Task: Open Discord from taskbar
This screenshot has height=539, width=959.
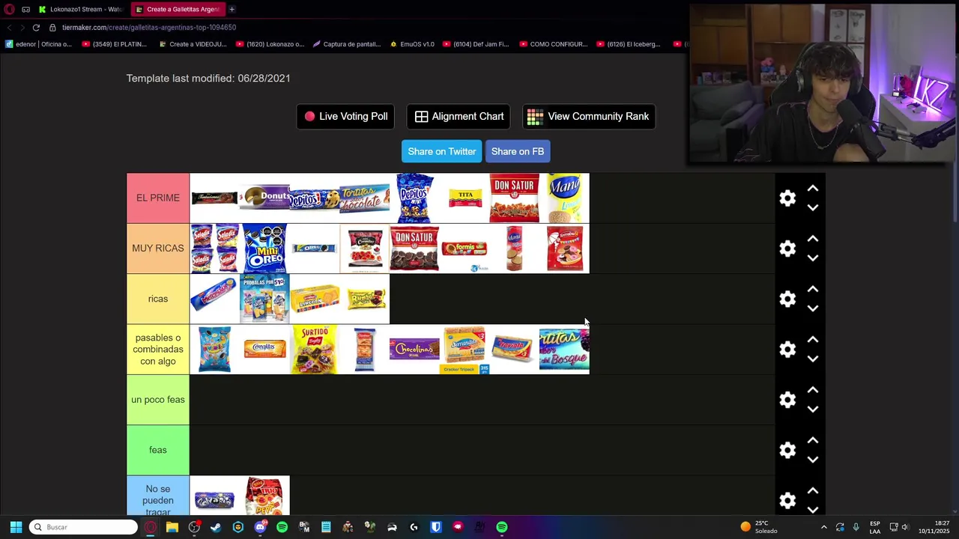Action: click(x=260, y=527)
